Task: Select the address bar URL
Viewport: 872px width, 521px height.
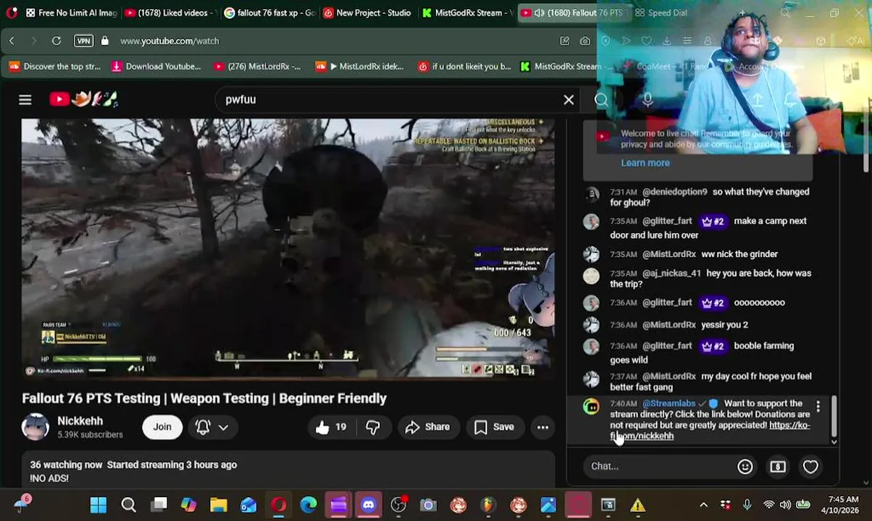Action: tap(169, 41)
